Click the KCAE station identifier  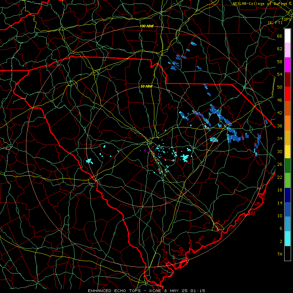click(x=156, y=291)
